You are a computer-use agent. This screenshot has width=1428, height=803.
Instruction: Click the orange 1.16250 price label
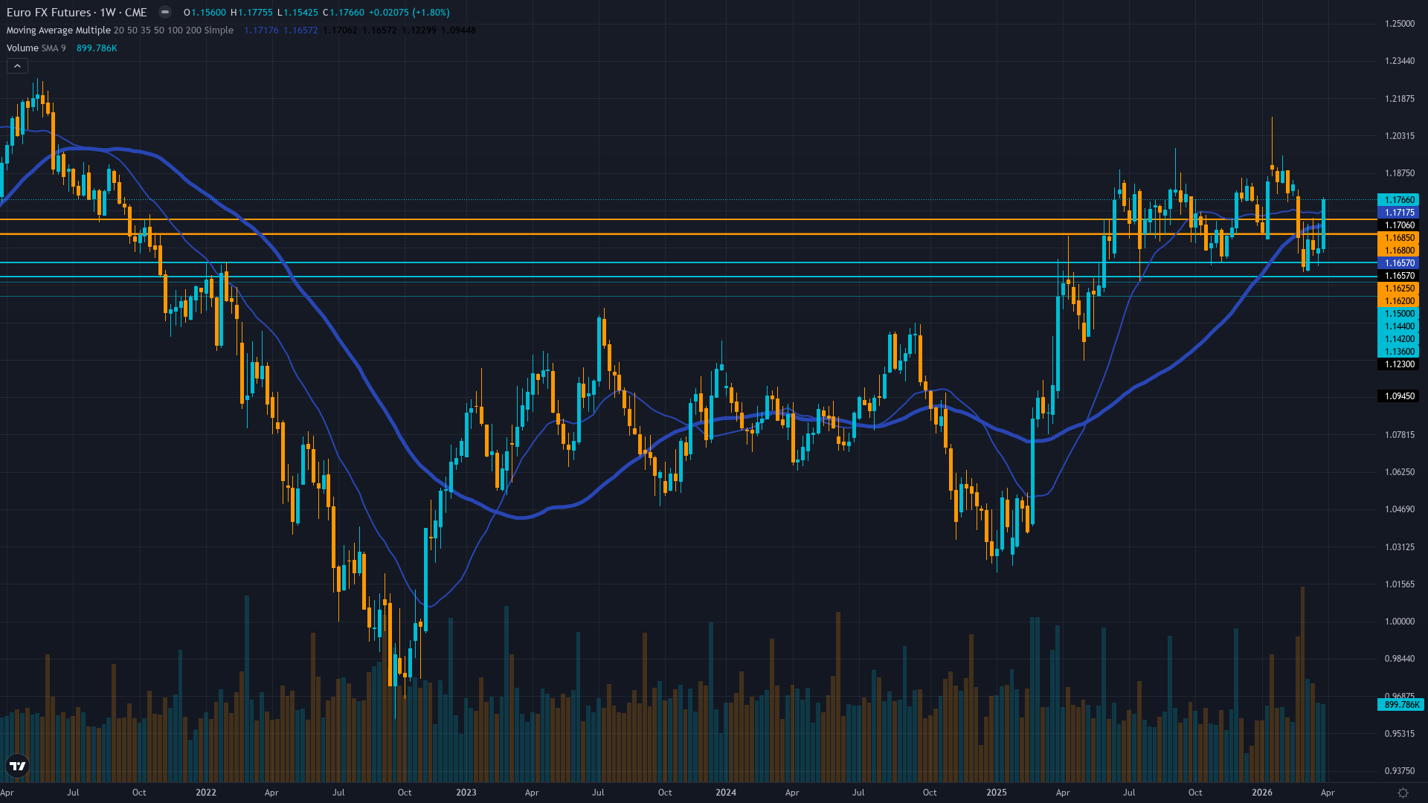click(1398, 288)
